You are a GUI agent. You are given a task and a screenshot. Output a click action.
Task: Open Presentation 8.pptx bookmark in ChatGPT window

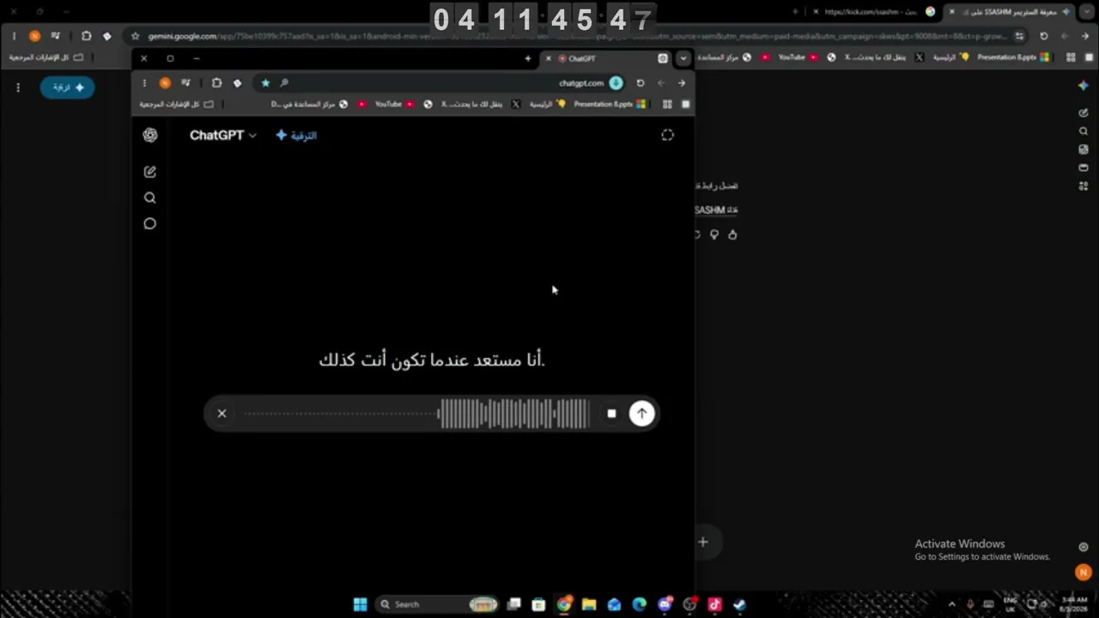610,104
